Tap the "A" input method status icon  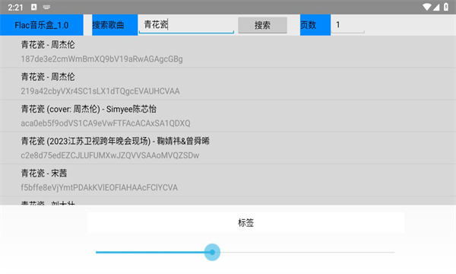pos(34,8)
